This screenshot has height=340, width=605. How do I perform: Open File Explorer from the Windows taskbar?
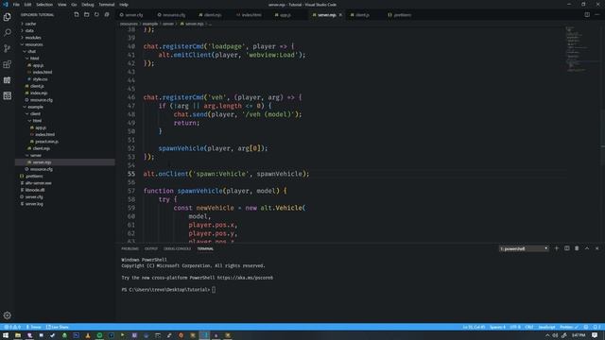point(18,335)
